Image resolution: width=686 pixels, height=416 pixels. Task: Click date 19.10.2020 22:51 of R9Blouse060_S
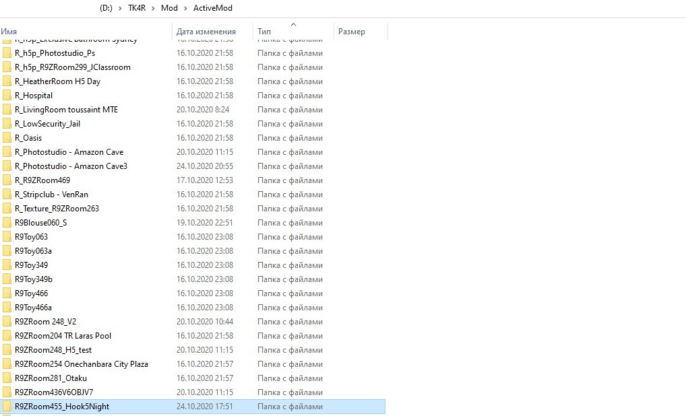[205, 223]
